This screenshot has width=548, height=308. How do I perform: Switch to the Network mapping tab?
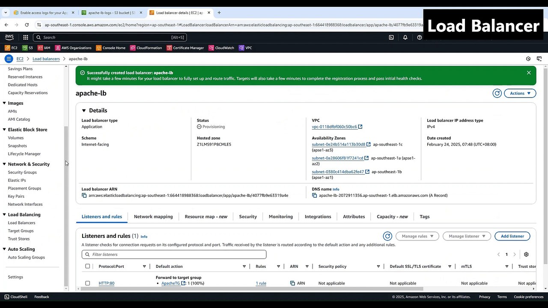pyautogui.click(x=153, y=216)
